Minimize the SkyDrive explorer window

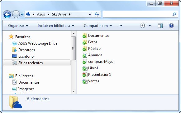point(151,3)
